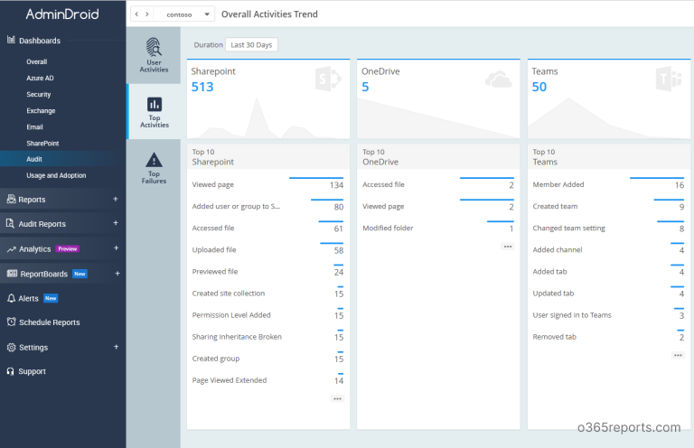Click the Teams count 50

tap(539, 87)
